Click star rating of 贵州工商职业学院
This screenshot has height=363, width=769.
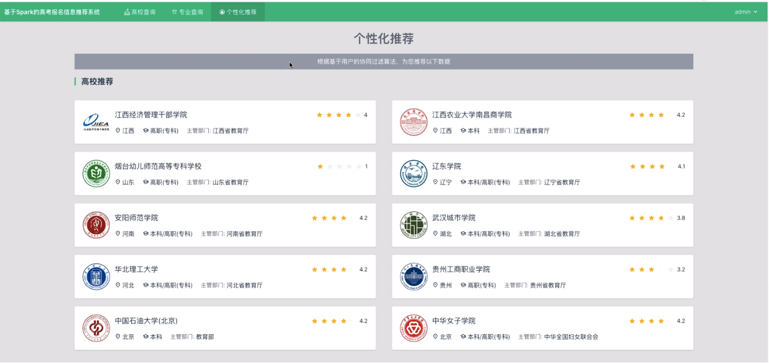coord(651,270)
